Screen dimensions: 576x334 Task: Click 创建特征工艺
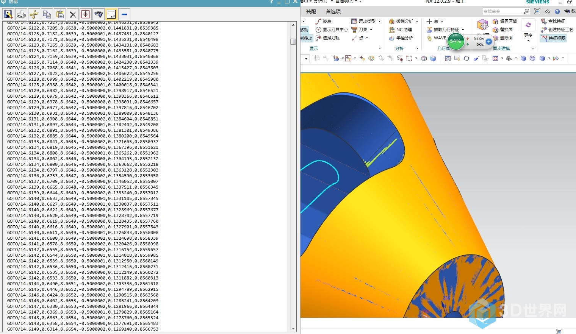(557, 30)
